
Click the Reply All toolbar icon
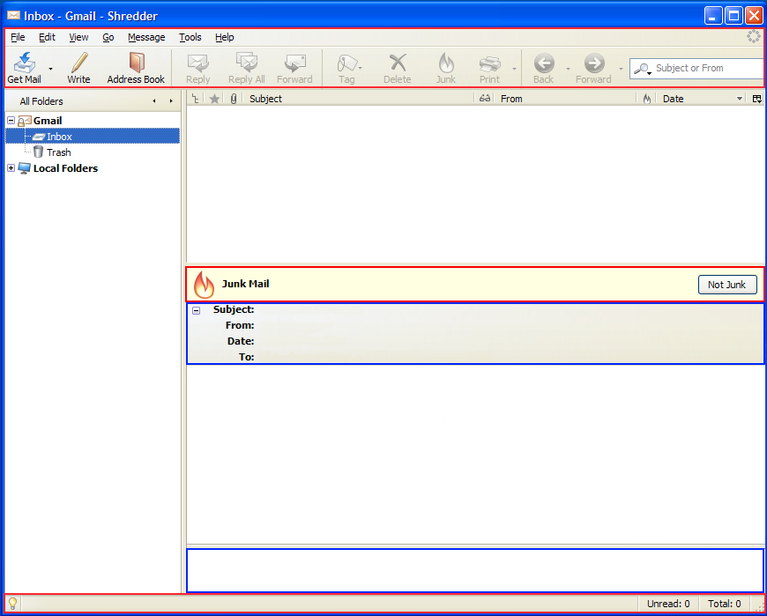click(246, 63)
